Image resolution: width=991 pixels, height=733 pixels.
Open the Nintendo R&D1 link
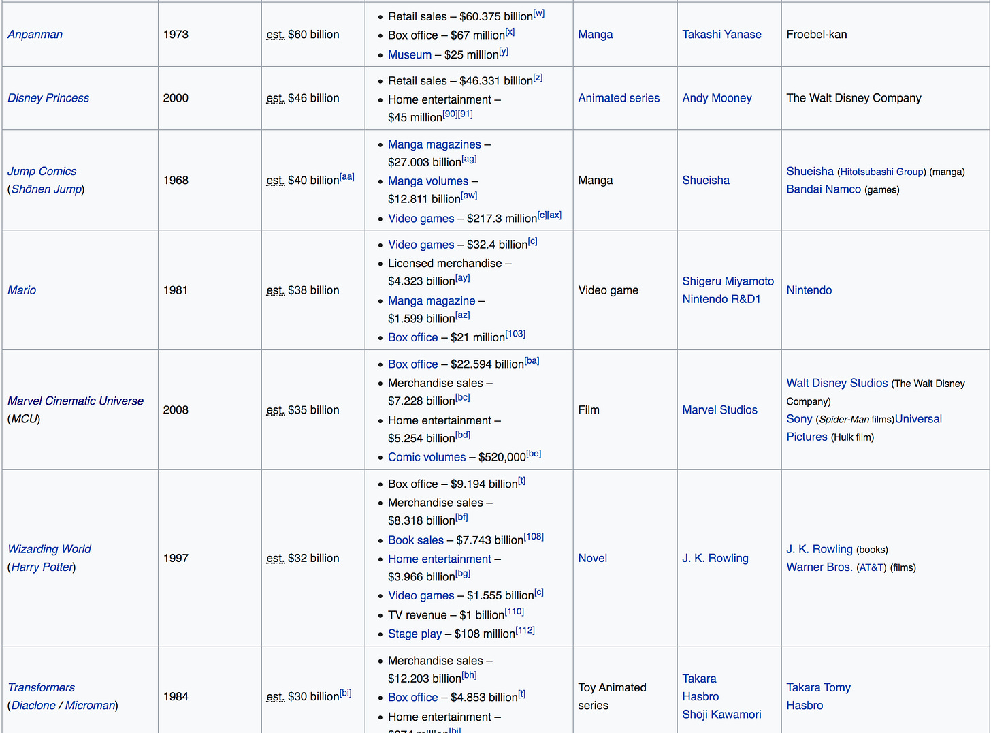click(721, 299)
